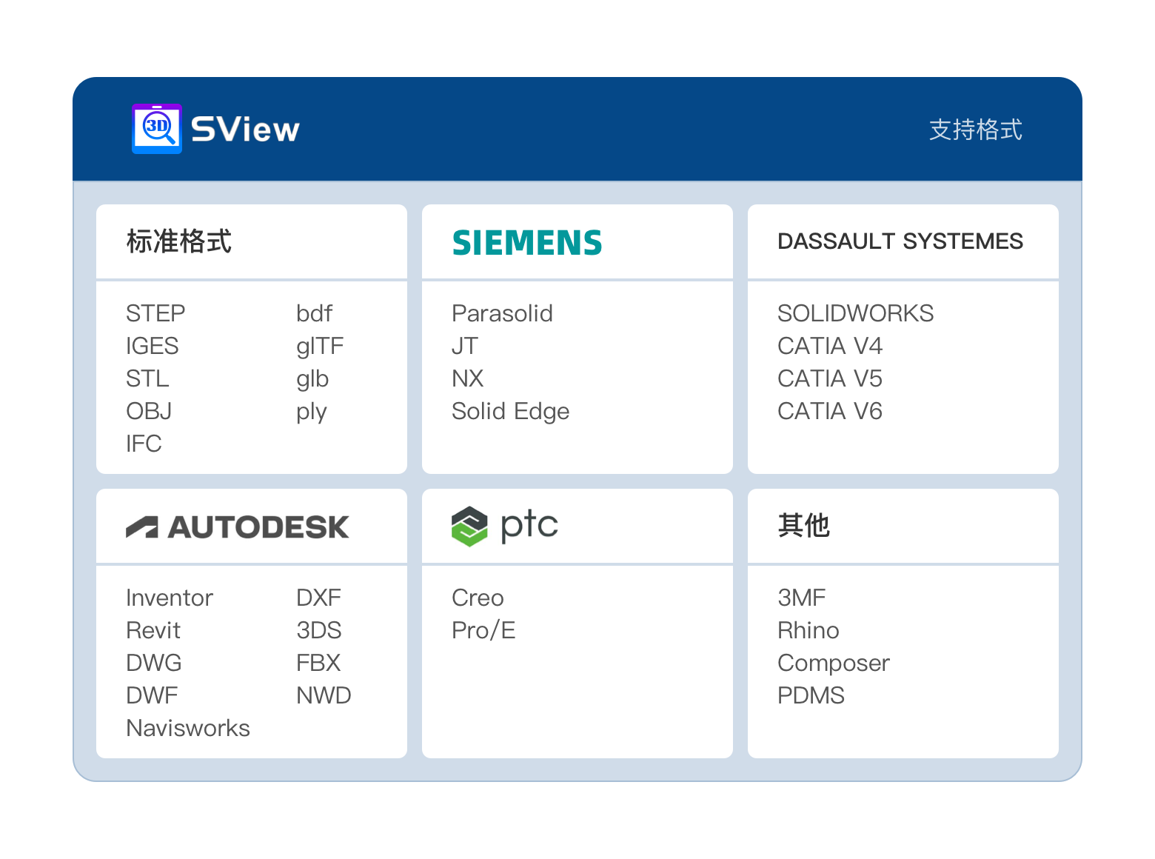1155x859 pixels.
Task: Click Pro/E under PTC
Action: tap(483, 630)
